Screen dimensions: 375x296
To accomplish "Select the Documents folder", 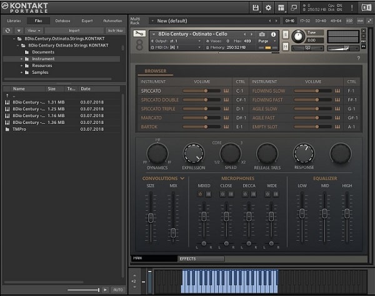I will click(x=43, y=52).
